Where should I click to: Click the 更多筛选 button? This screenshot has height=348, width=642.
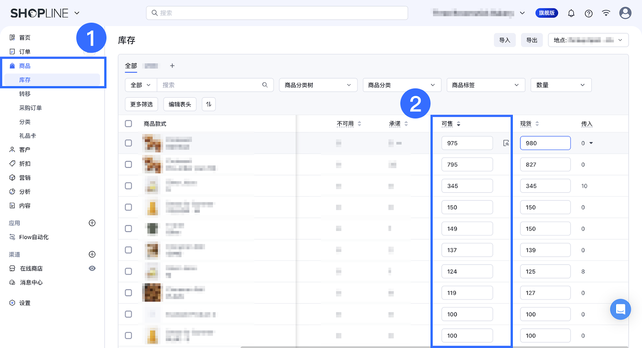(x=141, y=104)
